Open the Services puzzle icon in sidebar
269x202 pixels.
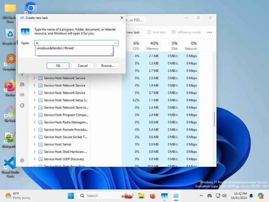point(22,105)
